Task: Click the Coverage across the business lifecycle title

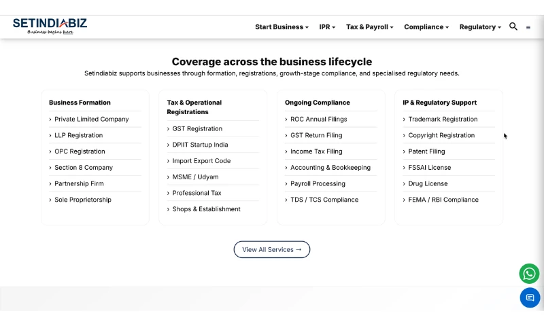Action: tap(271, 62)
